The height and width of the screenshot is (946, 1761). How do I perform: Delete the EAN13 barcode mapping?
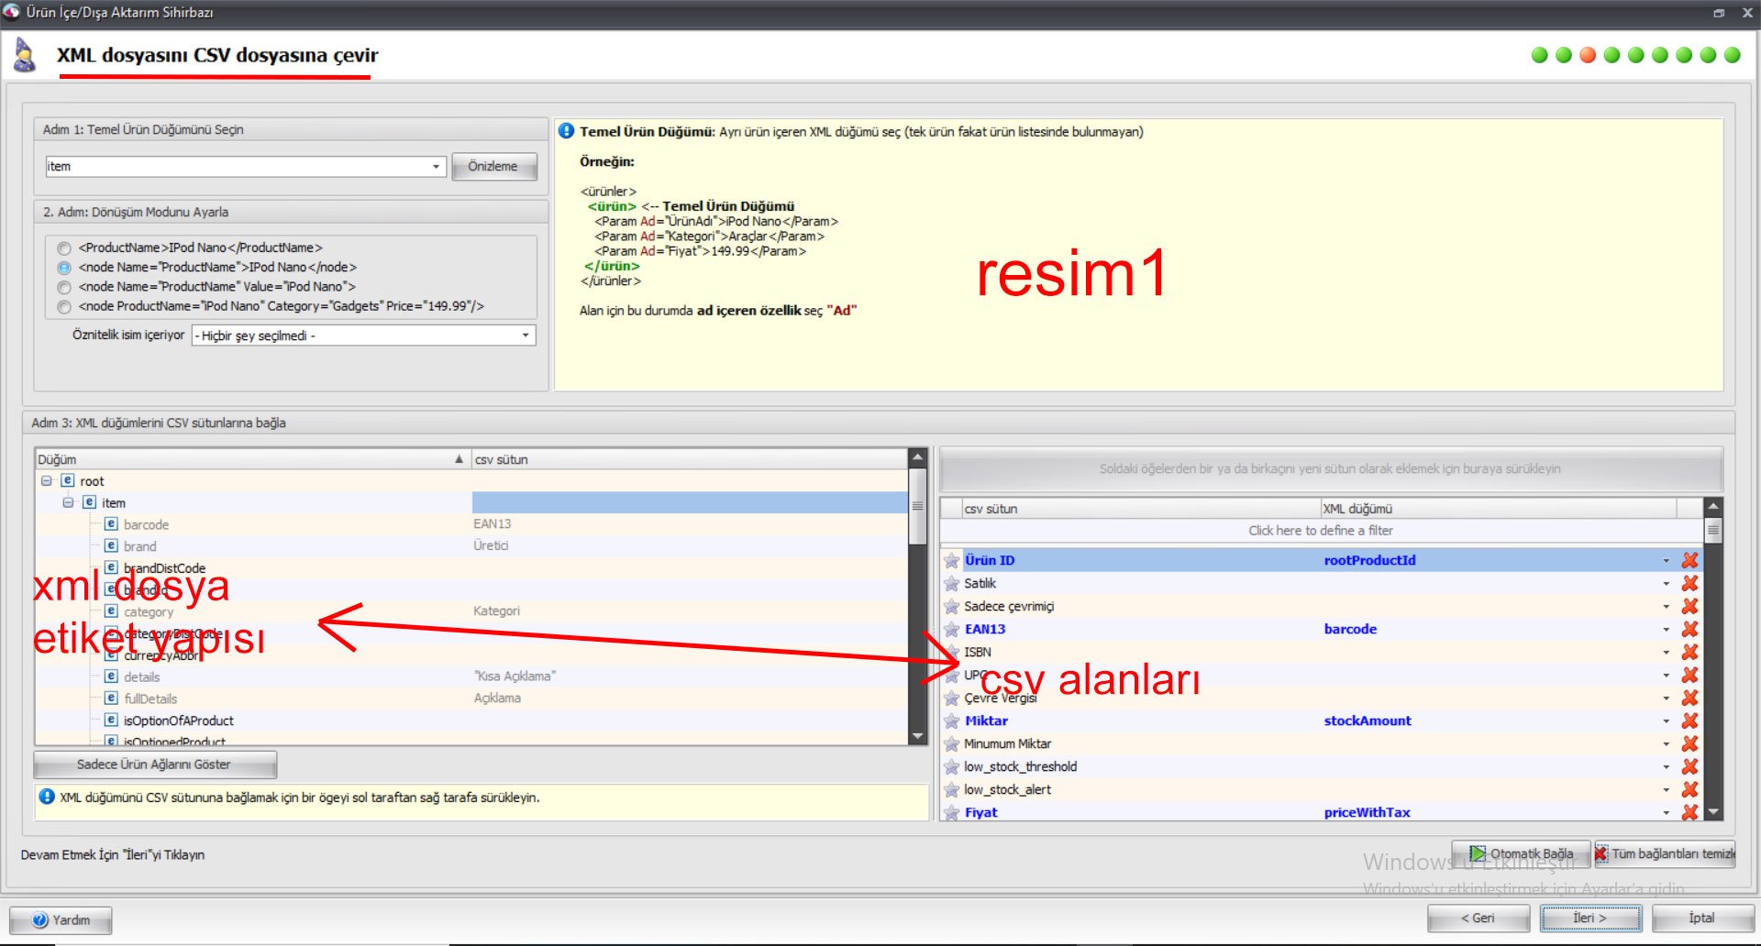[1689, 629]
